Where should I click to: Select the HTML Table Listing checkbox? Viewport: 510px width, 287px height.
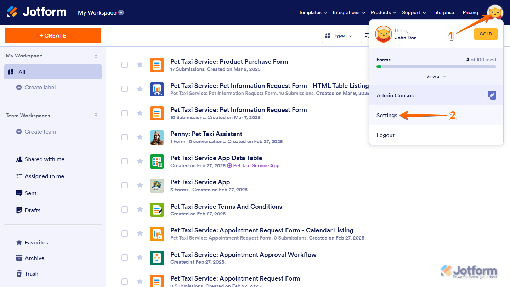tap(125, 89)
